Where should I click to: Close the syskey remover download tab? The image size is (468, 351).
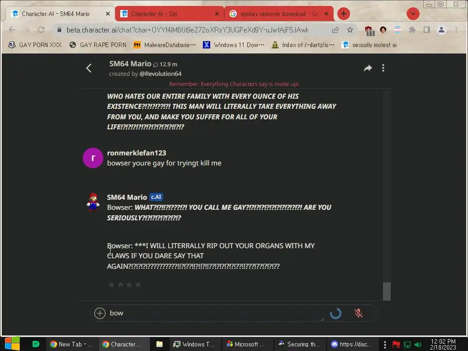(326, 14)
